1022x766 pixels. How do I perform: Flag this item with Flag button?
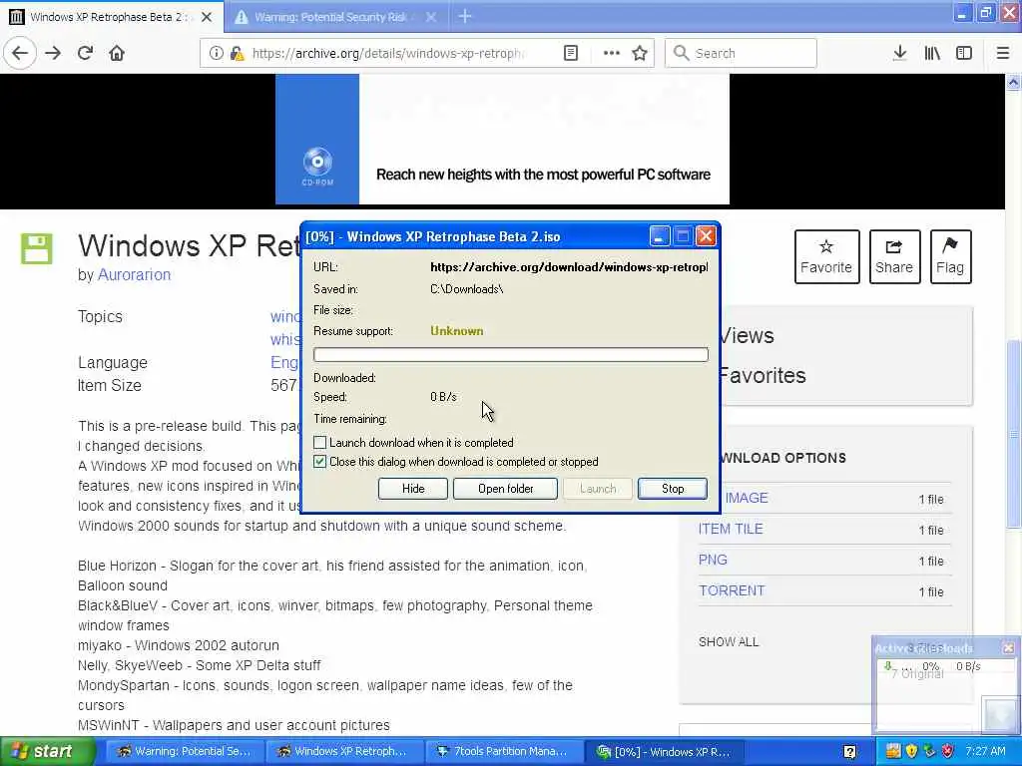pyautogui.click(x=950, y=256)
